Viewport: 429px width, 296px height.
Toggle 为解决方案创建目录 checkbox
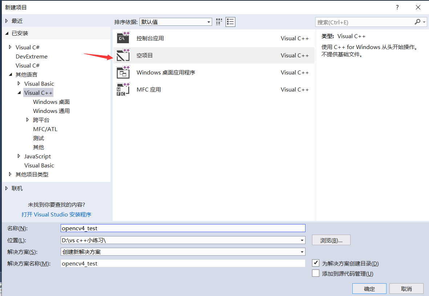click(x=316, y=263)
